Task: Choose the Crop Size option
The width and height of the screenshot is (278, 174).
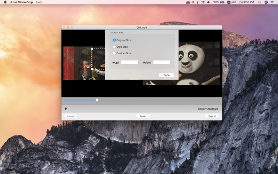Action: pyautogui.click(x=114, y=47)
